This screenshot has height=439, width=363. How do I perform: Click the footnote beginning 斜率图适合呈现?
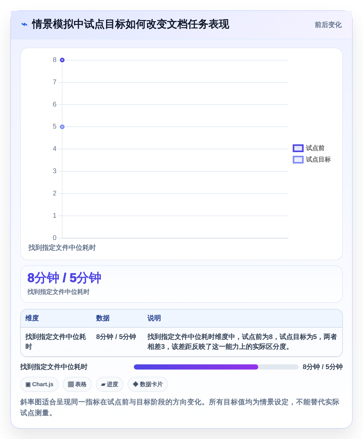180,407
